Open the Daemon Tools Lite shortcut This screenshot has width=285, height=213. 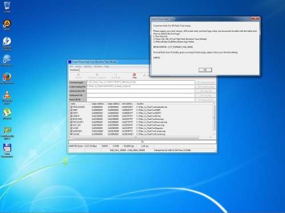click(x=7, y=43)
